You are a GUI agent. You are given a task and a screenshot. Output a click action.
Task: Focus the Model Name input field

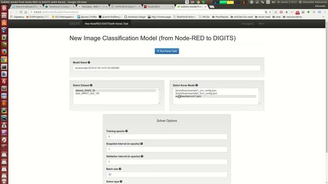point(167,68)
